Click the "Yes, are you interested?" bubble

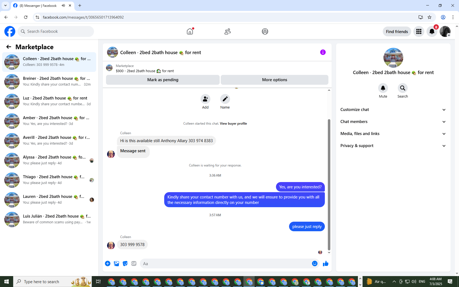tap(300, 187)
